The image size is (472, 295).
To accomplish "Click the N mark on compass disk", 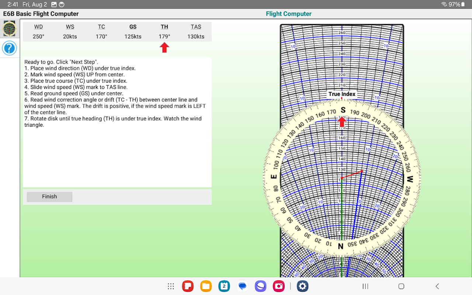I will coord(341,246).
